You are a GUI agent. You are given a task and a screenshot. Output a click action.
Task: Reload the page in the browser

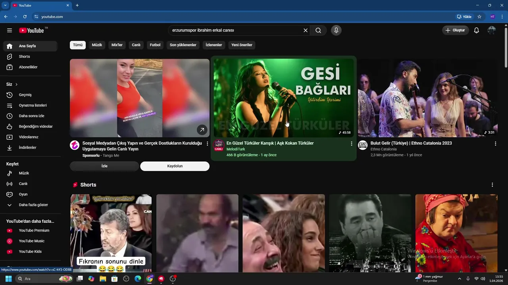(x=25, y=17)
